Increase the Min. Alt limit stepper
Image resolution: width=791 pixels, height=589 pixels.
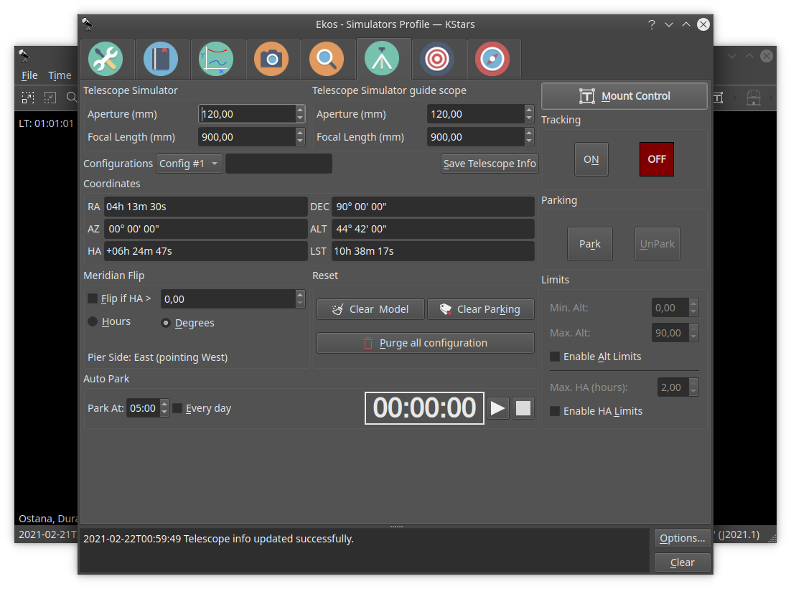click(693, 303)
